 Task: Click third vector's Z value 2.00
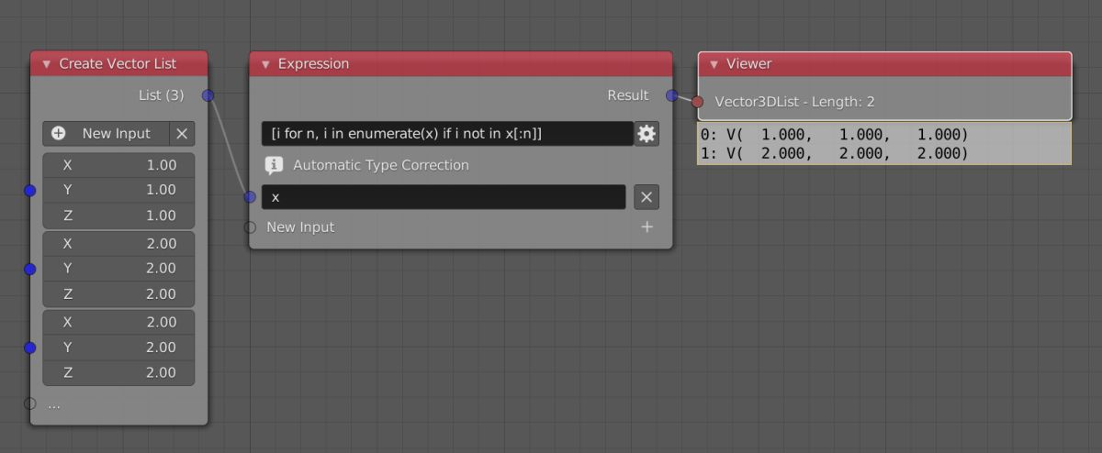pos(118,373)
